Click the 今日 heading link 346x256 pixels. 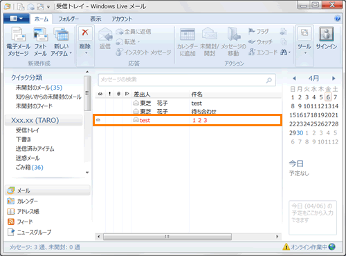[296, 164]
